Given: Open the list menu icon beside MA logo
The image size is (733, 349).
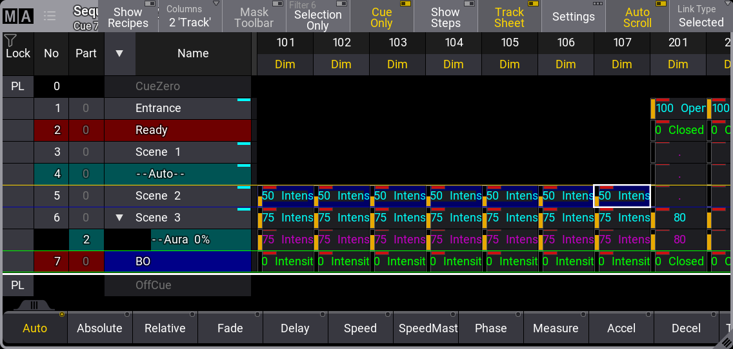Looking at the screenshot, I should pyautogui.click(x=50, y=16).
